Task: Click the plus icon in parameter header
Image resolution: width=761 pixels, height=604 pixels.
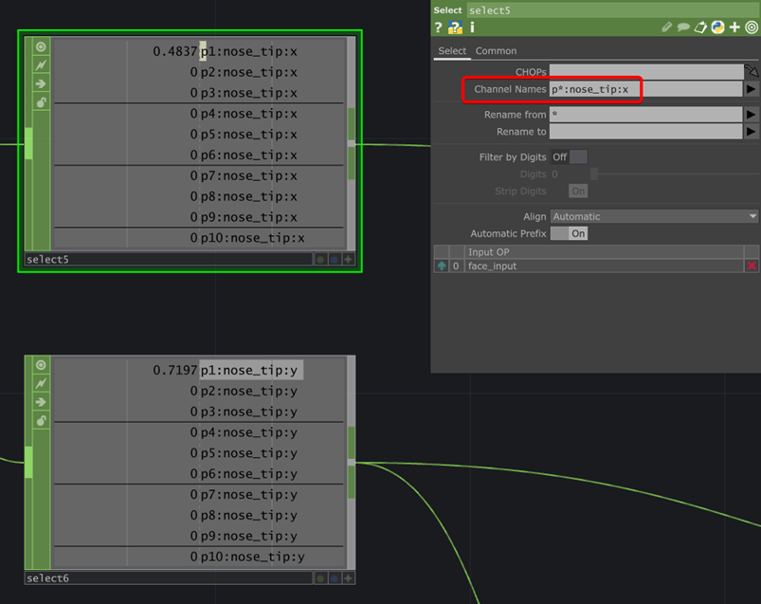Action: pyautogui.click(x=734, y=27)
